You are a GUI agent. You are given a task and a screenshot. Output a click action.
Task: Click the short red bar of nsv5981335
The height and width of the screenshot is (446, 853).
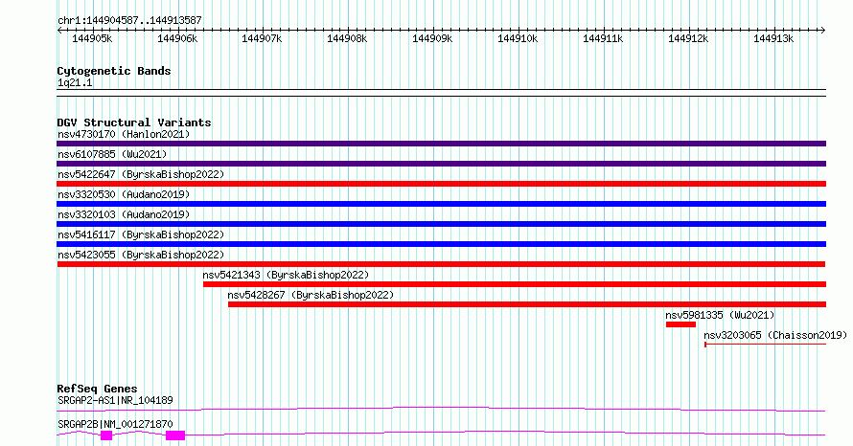tap(680, 324)
